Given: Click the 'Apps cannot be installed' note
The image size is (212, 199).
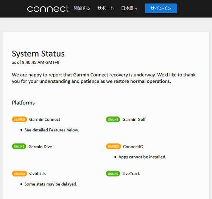Looking at the screenshot, I should 142,157.
